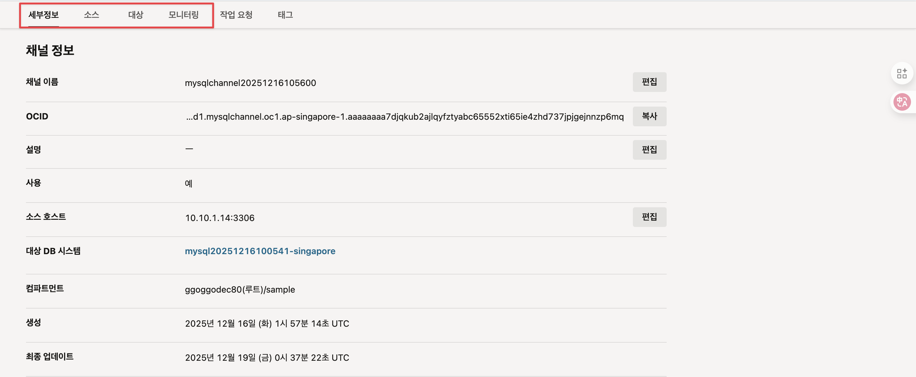Go to the 모니터링 tab
The width and height of the screenshot is (916, 377).
[x=184, y=15]
